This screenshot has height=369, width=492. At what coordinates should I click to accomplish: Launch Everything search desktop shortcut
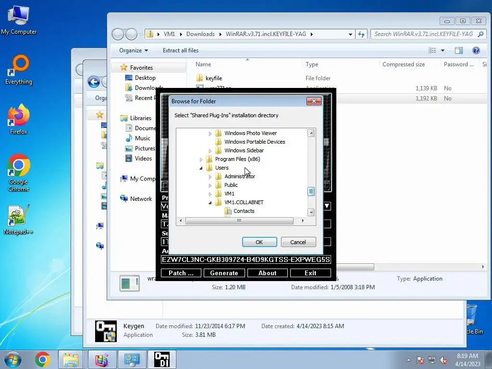point(19,70)
